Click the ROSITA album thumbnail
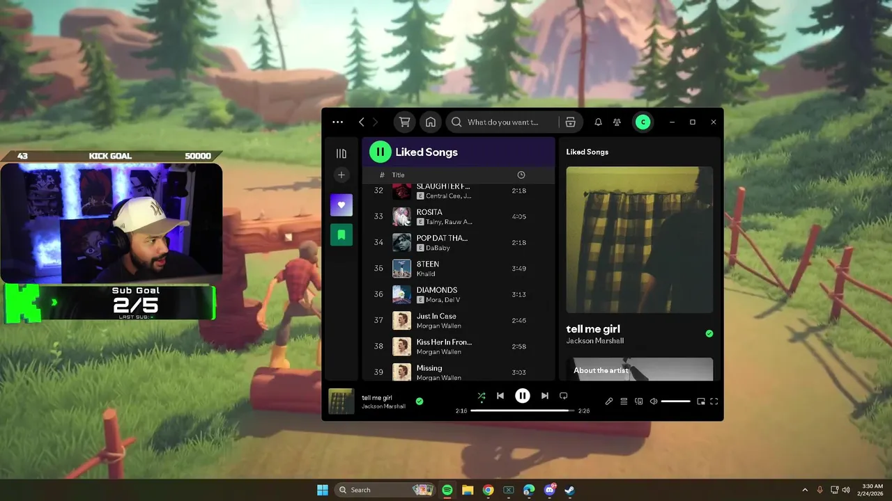Viewport: 892px width, 501px height. [401, 216]
